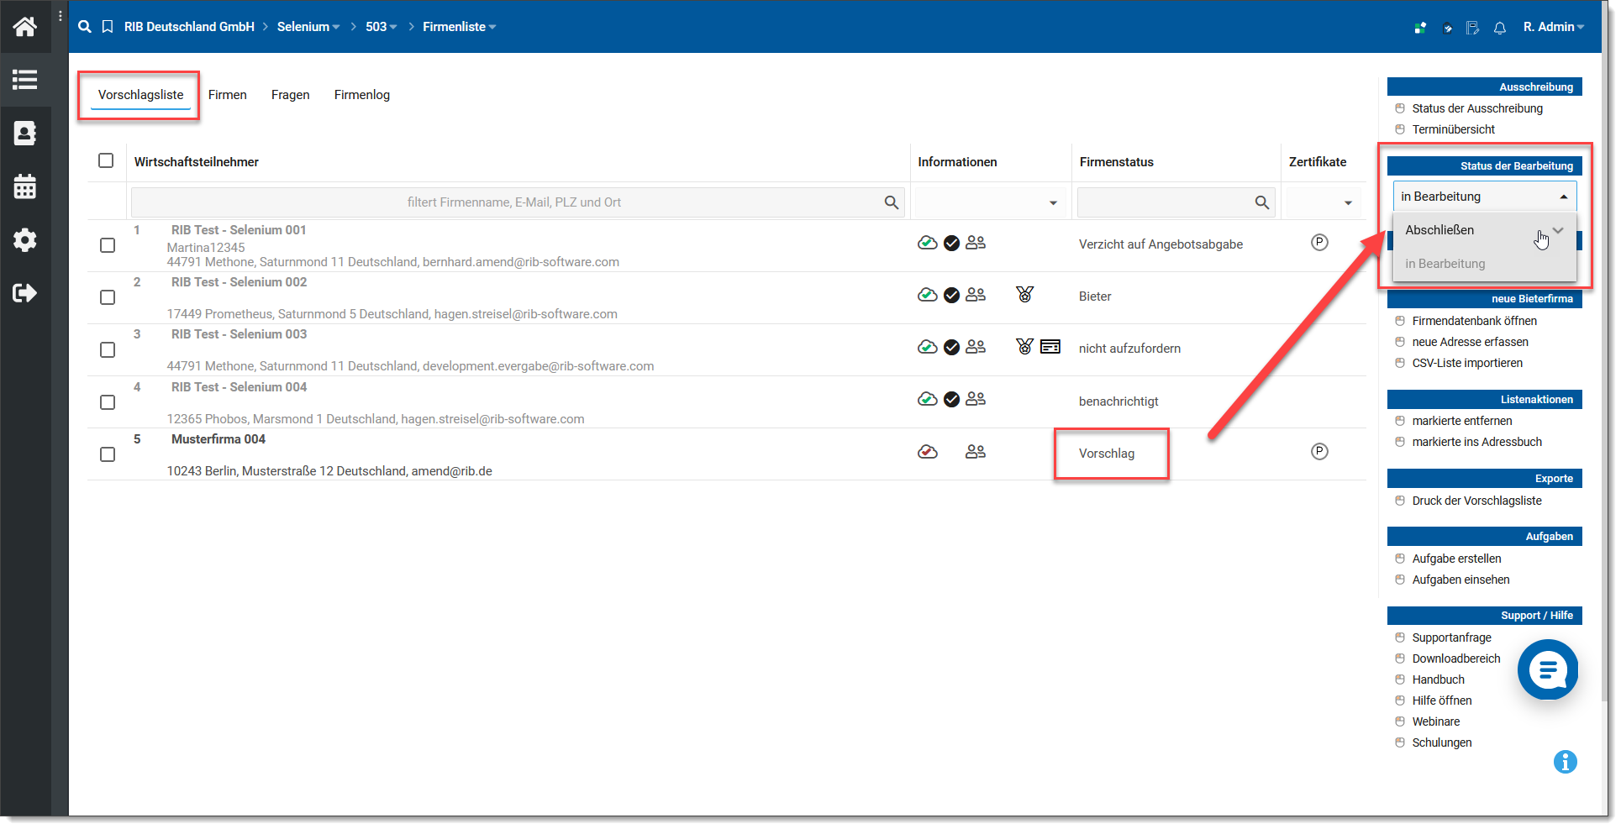This screenshot has width=1621, height=829.
Task: Check the box for RIB Test - Selenium 003
Action: 108,349
